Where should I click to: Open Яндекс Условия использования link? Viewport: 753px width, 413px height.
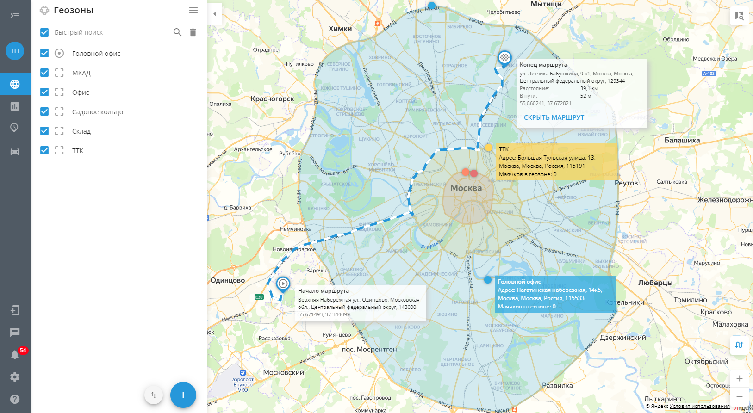coord(699,406)
